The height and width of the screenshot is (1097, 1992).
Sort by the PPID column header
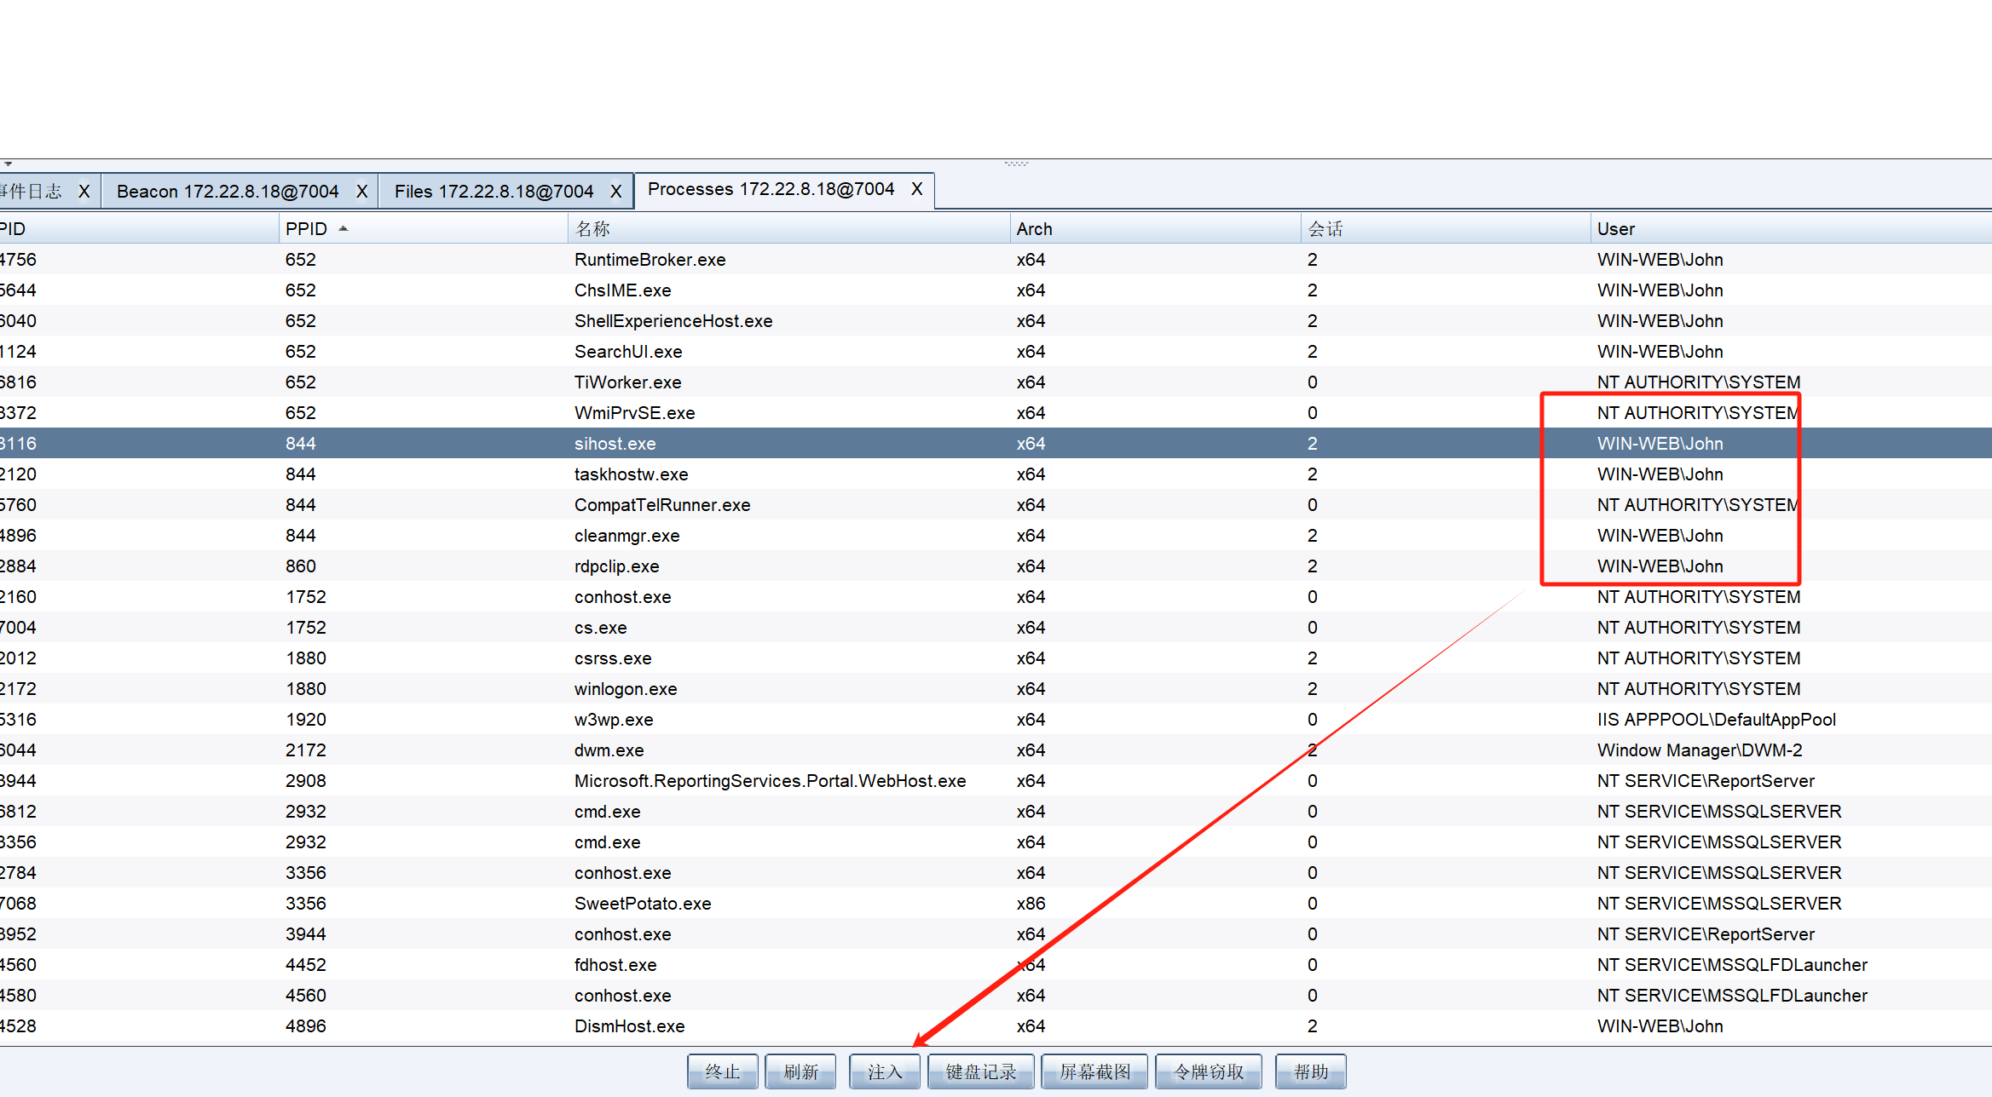pos(307,229)
